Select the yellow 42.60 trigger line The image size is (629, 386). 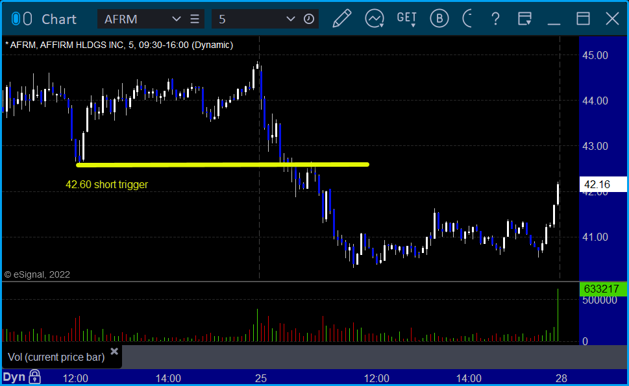tap(223, 164)
